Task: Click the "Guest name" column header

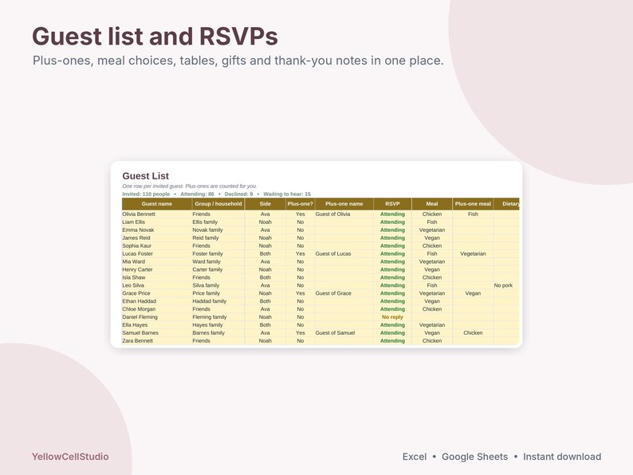Action: pyautogui.click(x=156, y=204)
